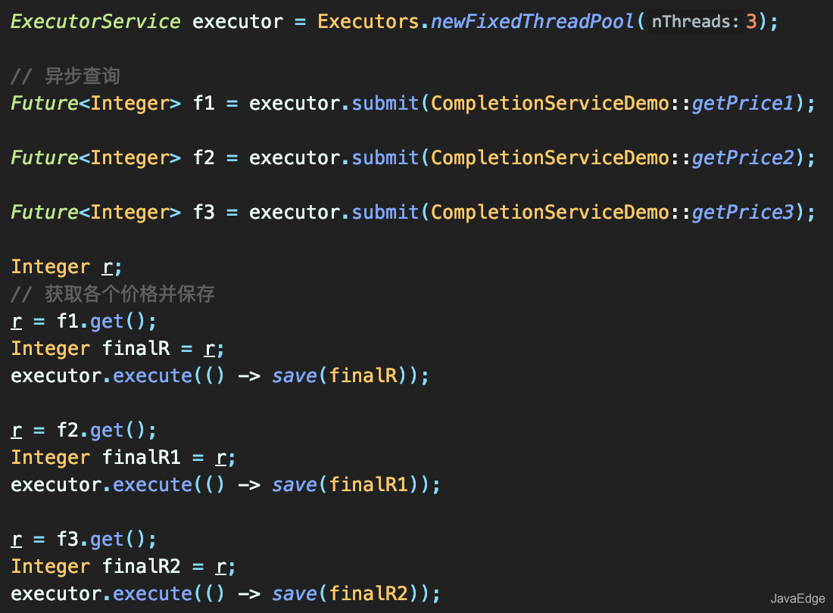Click the finalR2 variable declaration
The width and height of the screenshot is (833, 613).
142,566
